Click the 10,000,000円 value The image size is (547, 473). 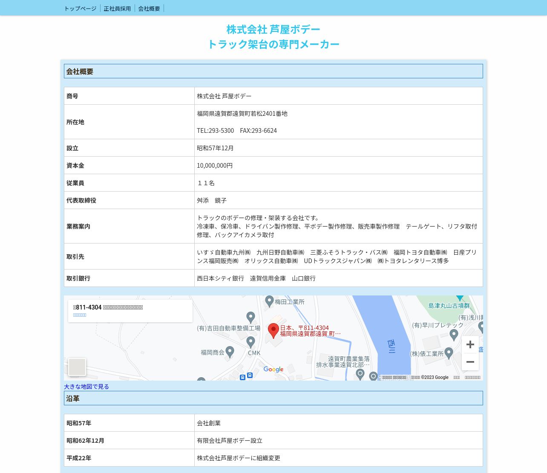(x=215, y=166)
